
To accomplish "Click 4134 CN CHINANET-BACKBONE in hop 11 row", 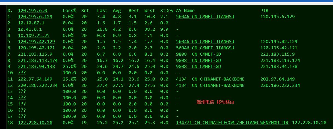I will click(x=210, y=79).
